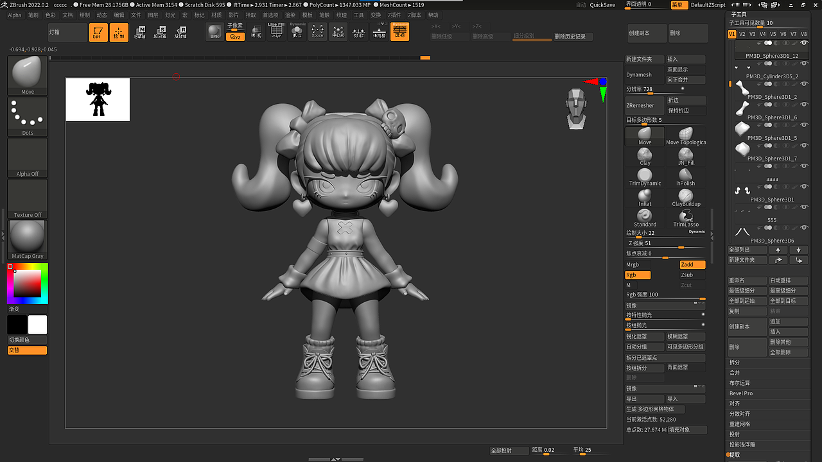Choose the JN_Fill brush
The height and width of the screenshot is (462, 822).
point(686,157)
